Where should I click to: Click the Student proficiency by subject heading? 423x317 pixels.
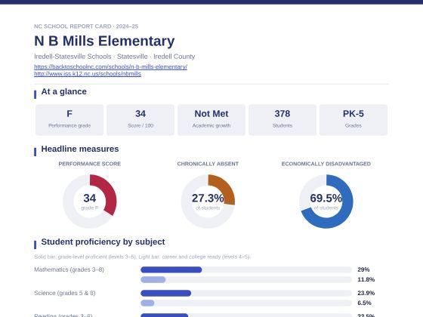(103, 242)
